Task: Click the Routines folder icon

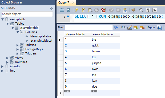Action: click(12, 62)
